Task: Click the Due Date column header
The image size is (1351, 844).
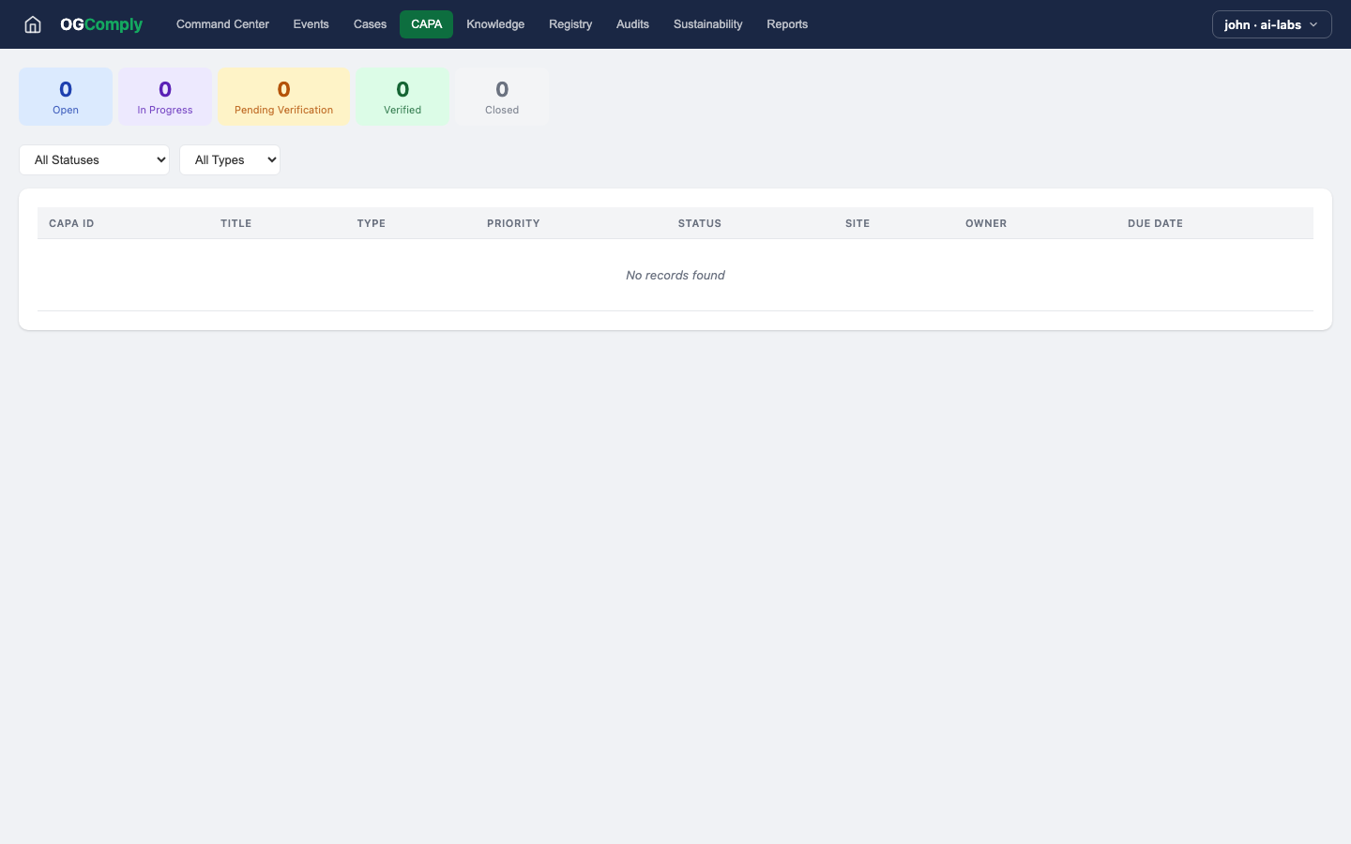Action: (x=1155, y=223)
